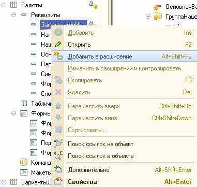Screen dimensions: 197x187
Task: Click the sort icon beside Сортировать
Action: (58, 130)
